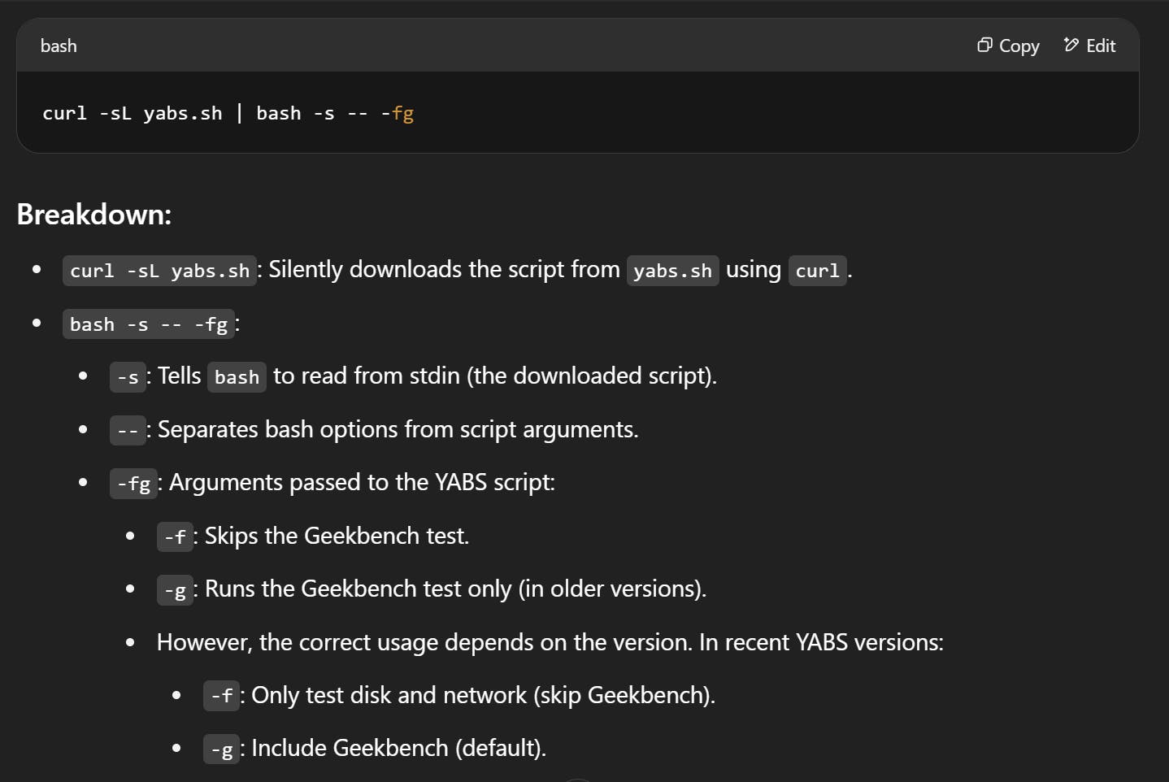Image resolution: width=1169 pixels, height=782 pixels.
Task: Click the '-f' chip beside 'Only test disk and network'
Action: tap(221, 696)
